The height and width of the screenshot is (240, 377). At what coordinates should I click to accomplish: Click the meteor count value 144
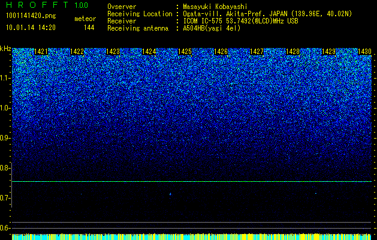[x=89, y=28]
